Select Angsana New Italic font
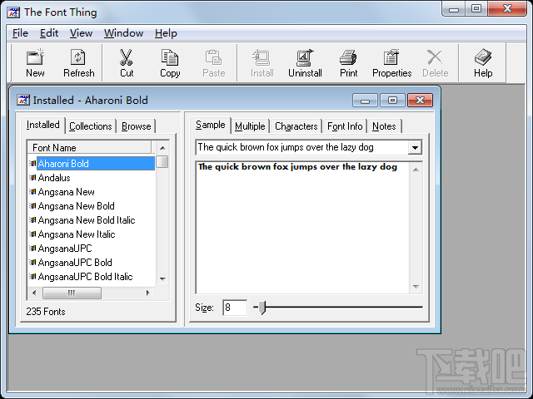This screenshot has height=399, width=533. click(77, 234)
